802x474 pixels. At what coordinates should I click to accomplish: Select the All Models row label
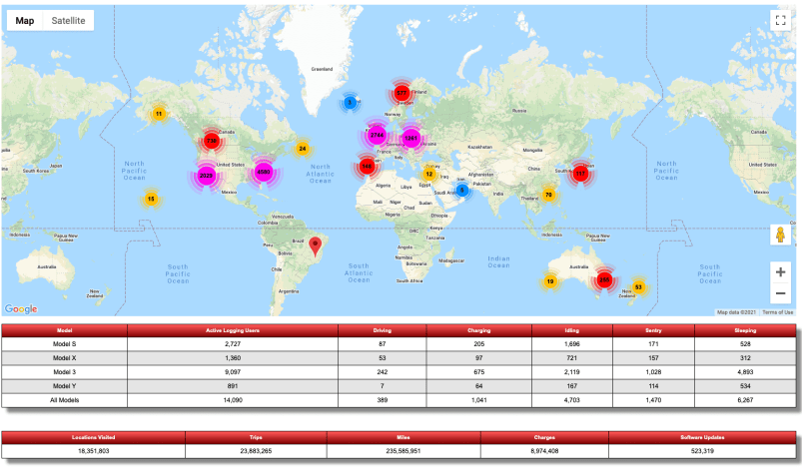65,400
